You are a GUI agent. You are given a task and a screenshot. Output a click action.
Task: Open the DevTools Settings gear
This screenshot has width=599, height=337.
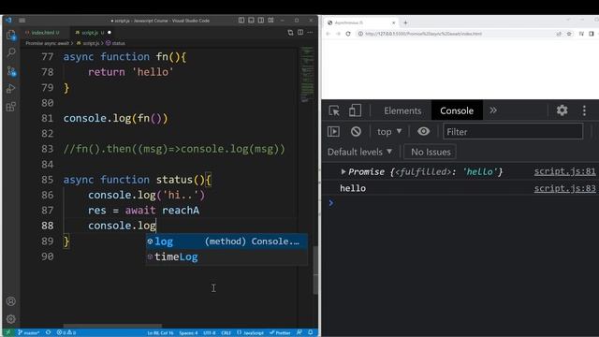coord(562,110)
